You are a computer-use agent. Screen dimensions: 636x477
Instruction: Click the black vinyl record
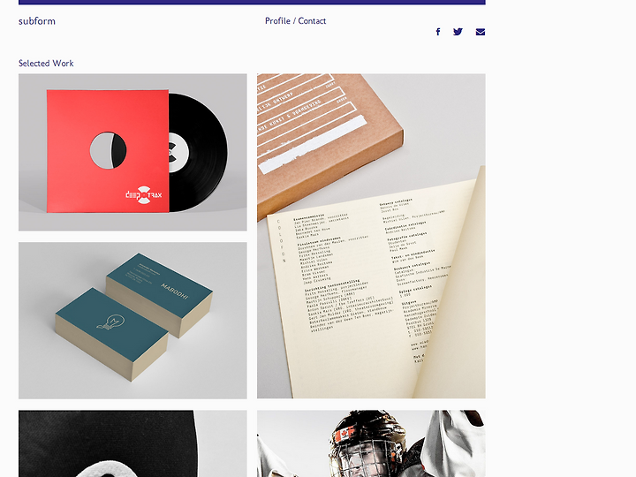click(198, 153)
